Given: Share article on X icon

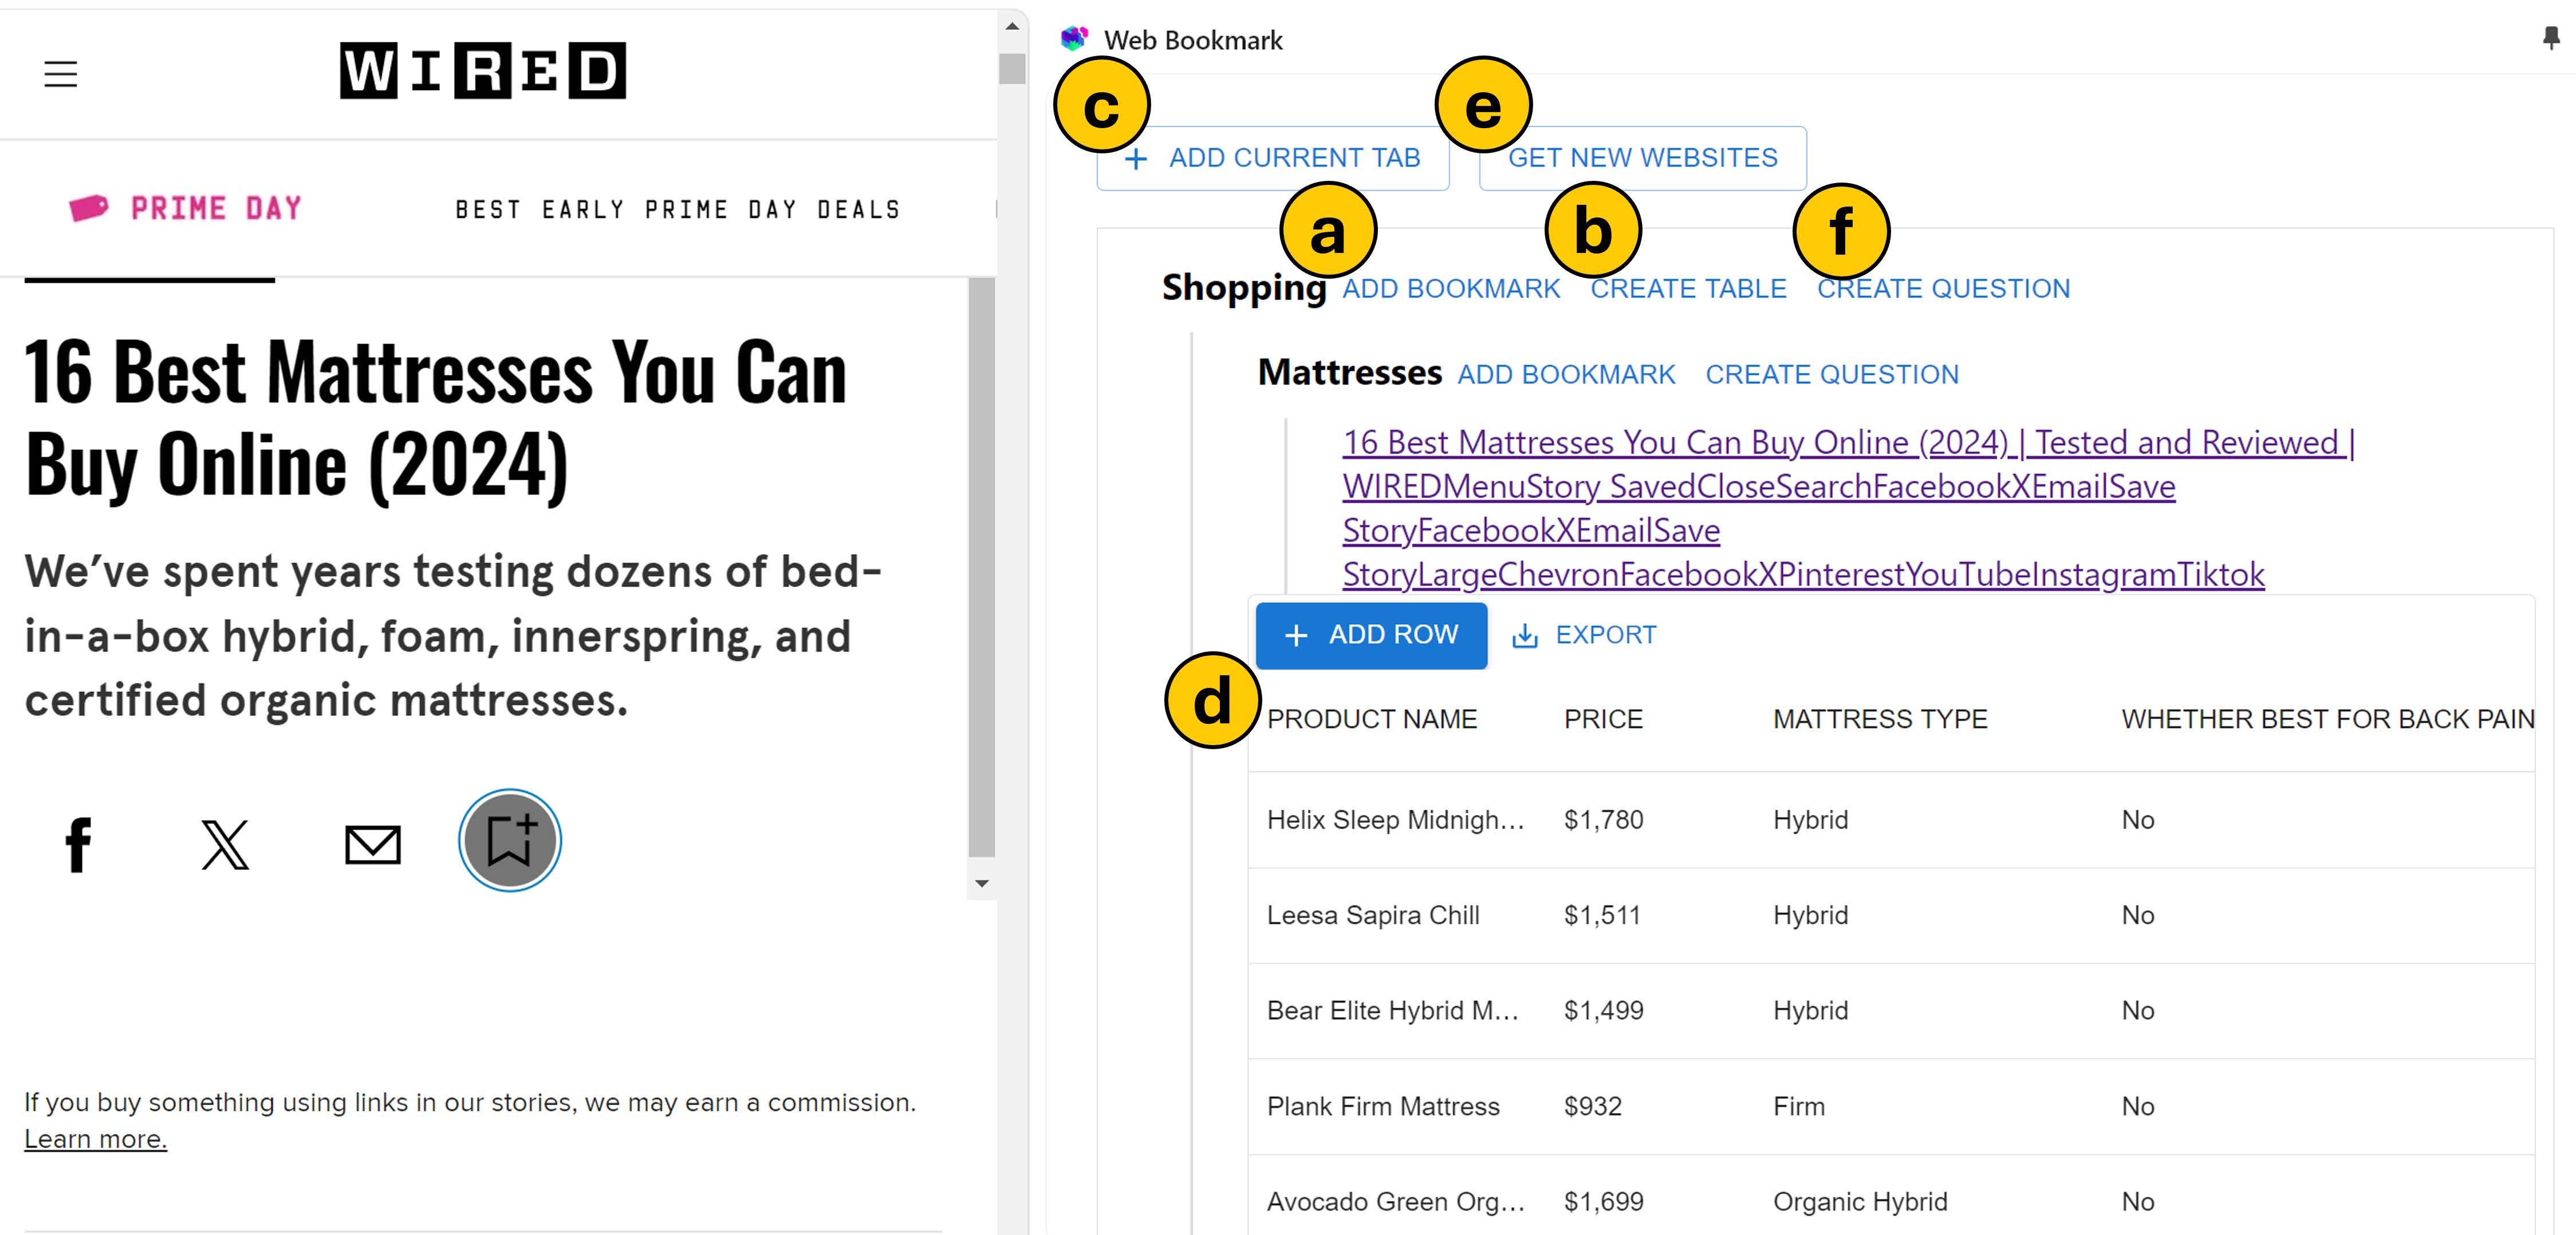Looking at the screenshot, I should (225, 844).
